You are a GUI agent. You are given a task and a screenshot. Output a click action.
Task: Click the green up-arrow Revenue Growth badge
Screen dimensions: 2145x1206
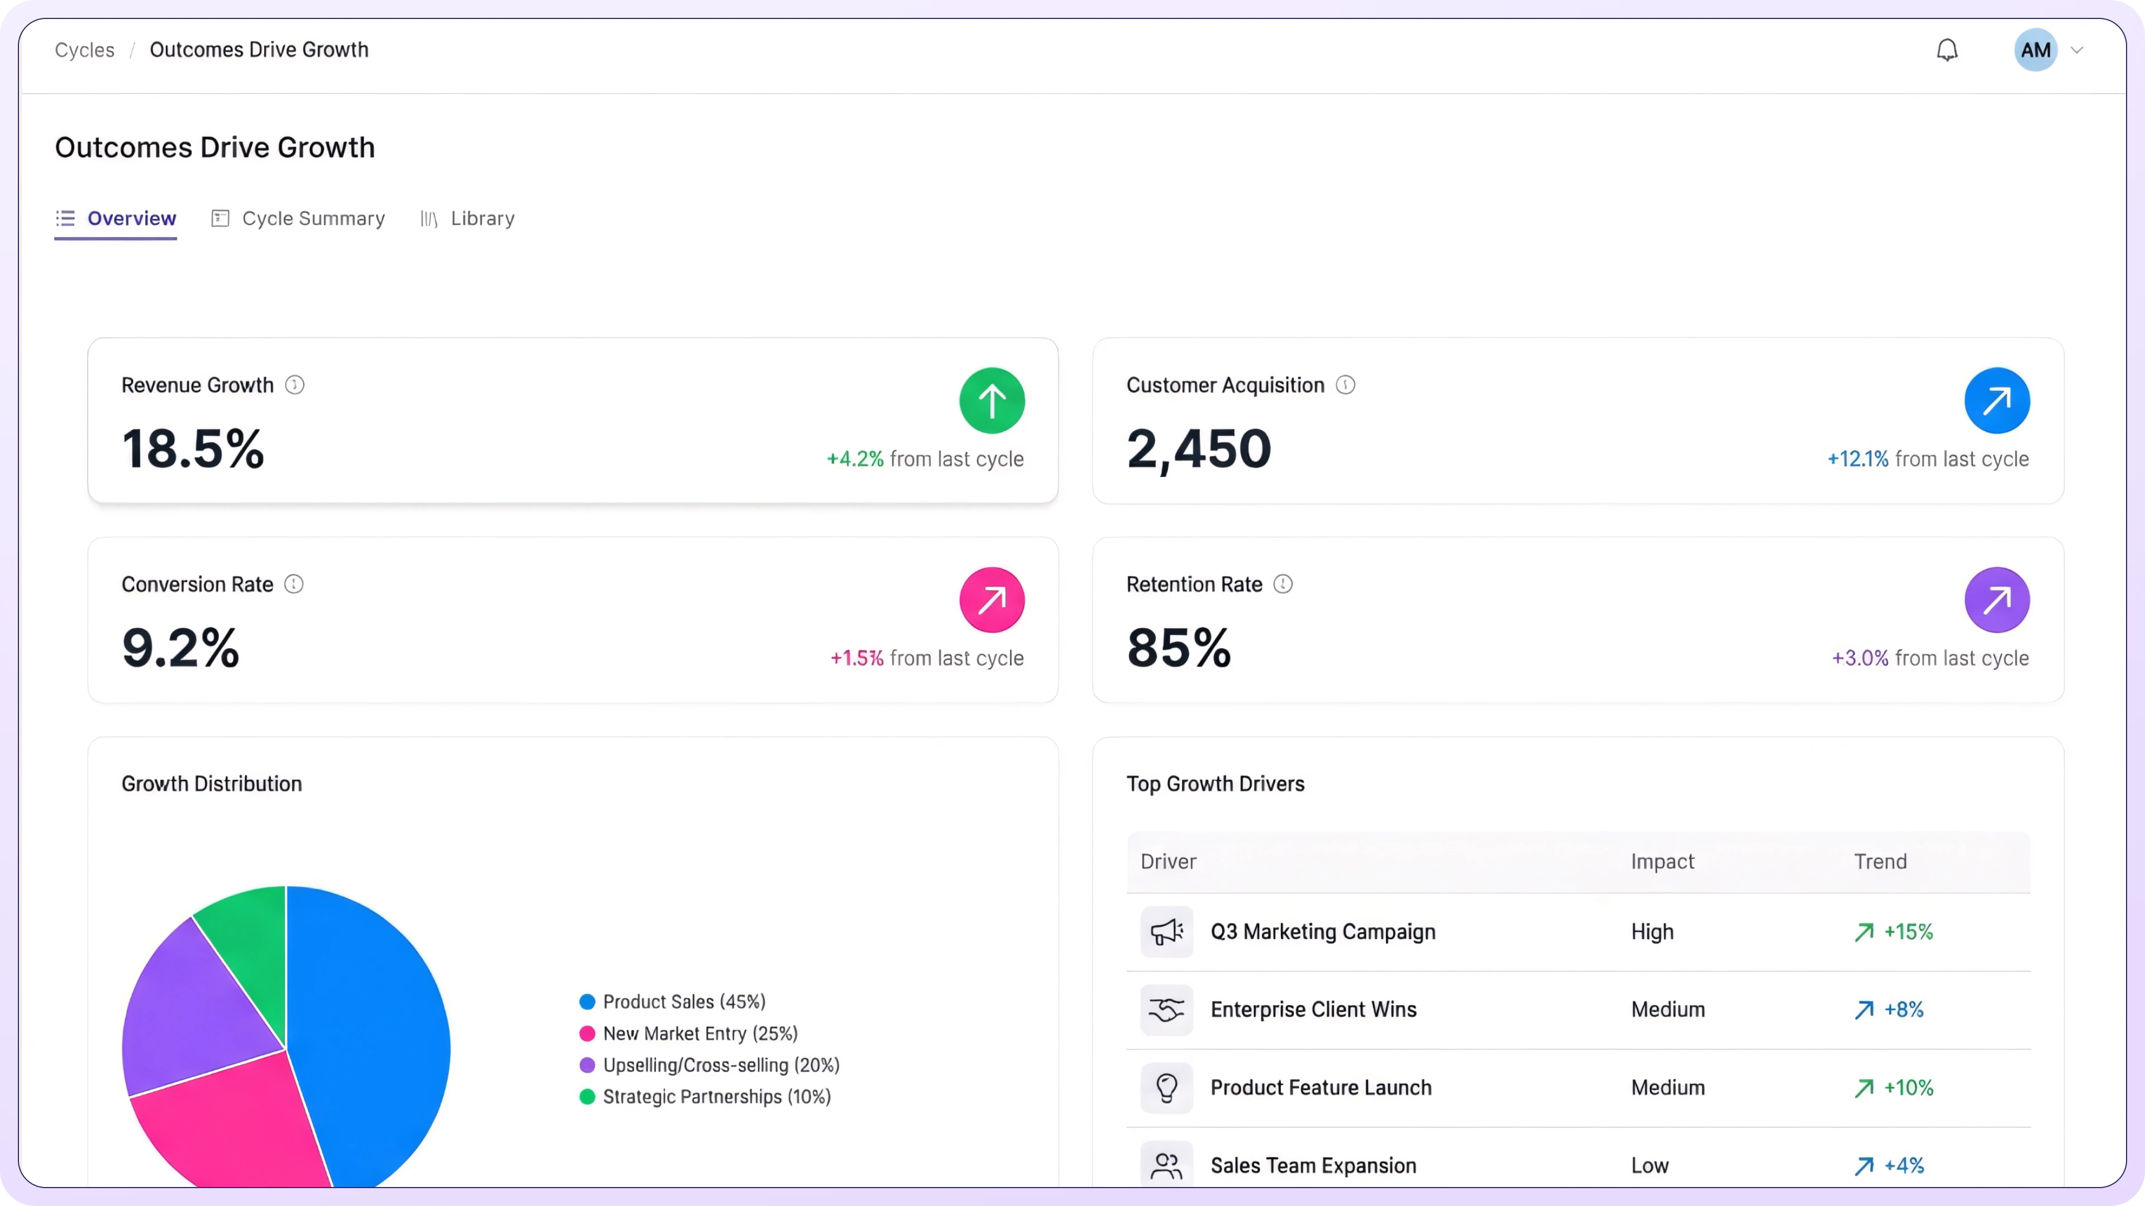(x=992, y=400)
